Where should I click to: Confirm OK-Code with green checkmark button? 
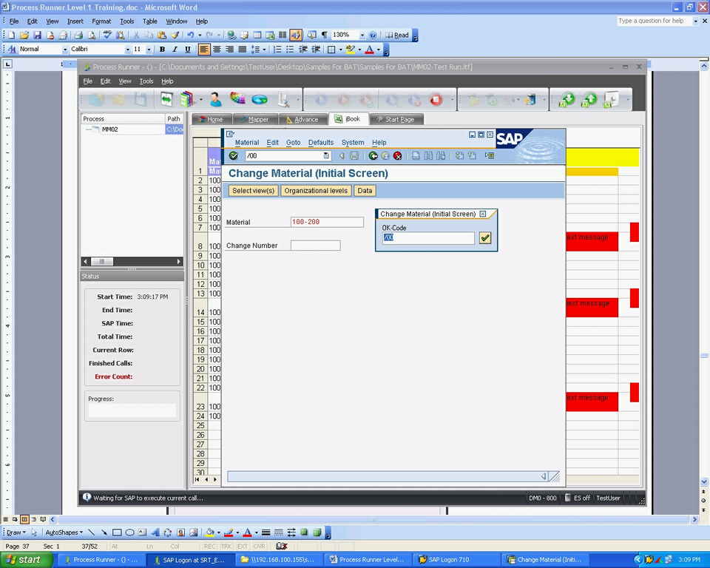pyautogui.click(x=485, y=238)
